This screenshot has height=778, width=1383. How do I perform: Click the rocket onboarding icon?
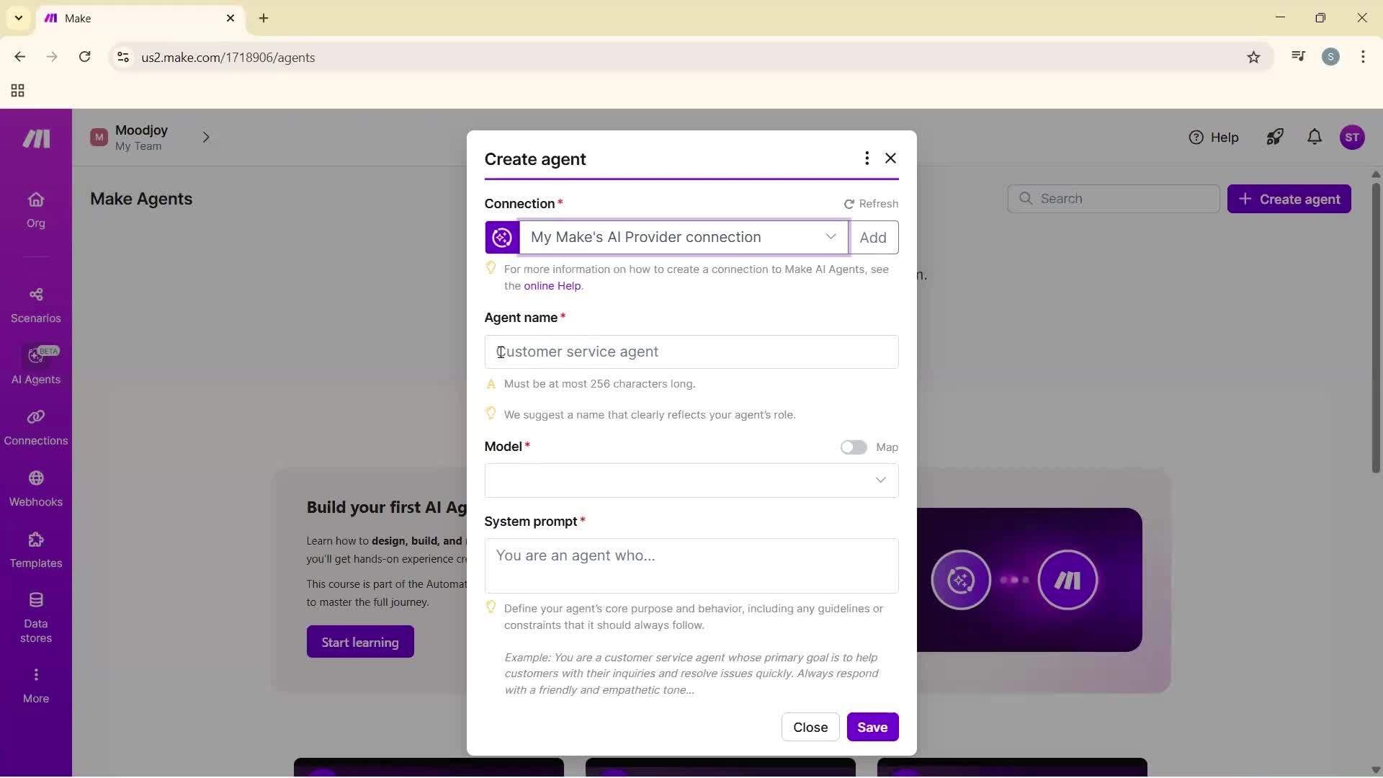click(x=1274, y=137)
